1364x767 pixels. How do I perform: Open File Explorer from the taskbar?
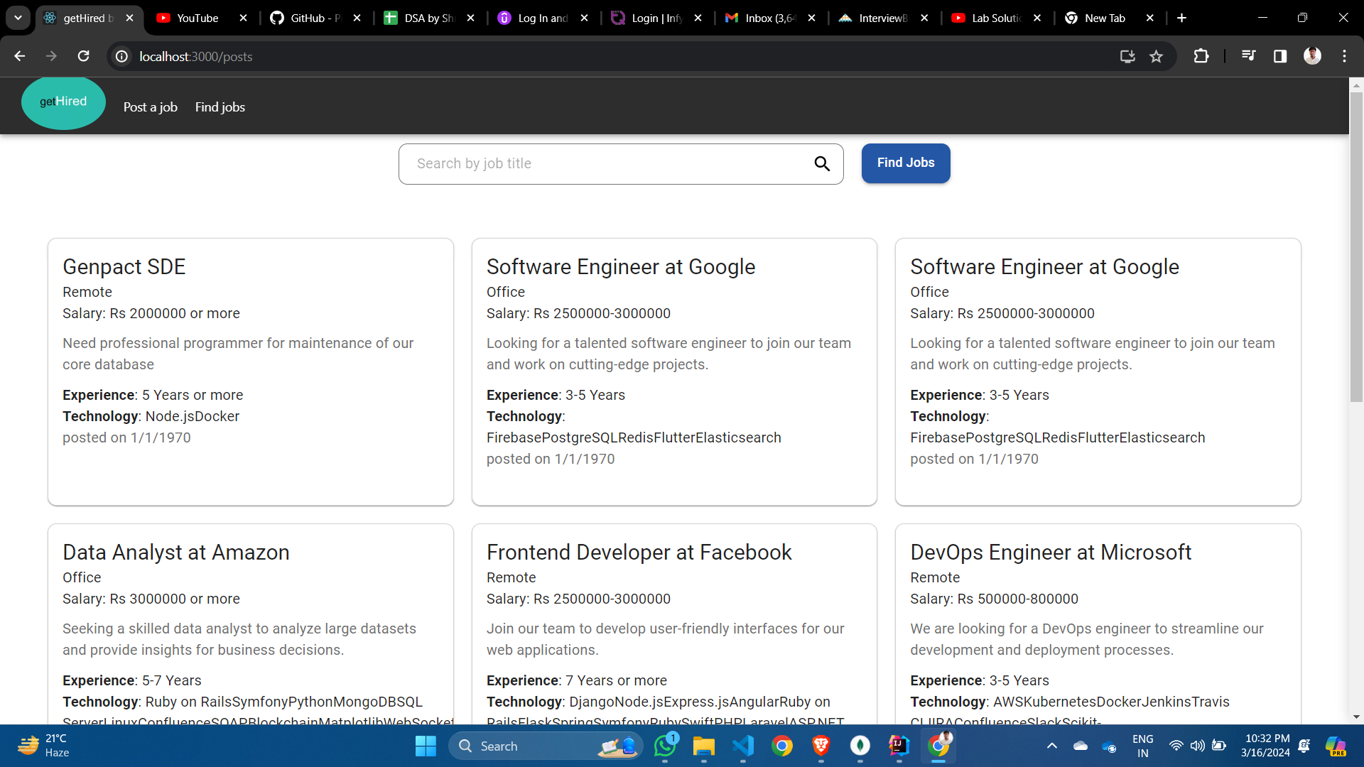pos(704,746)
